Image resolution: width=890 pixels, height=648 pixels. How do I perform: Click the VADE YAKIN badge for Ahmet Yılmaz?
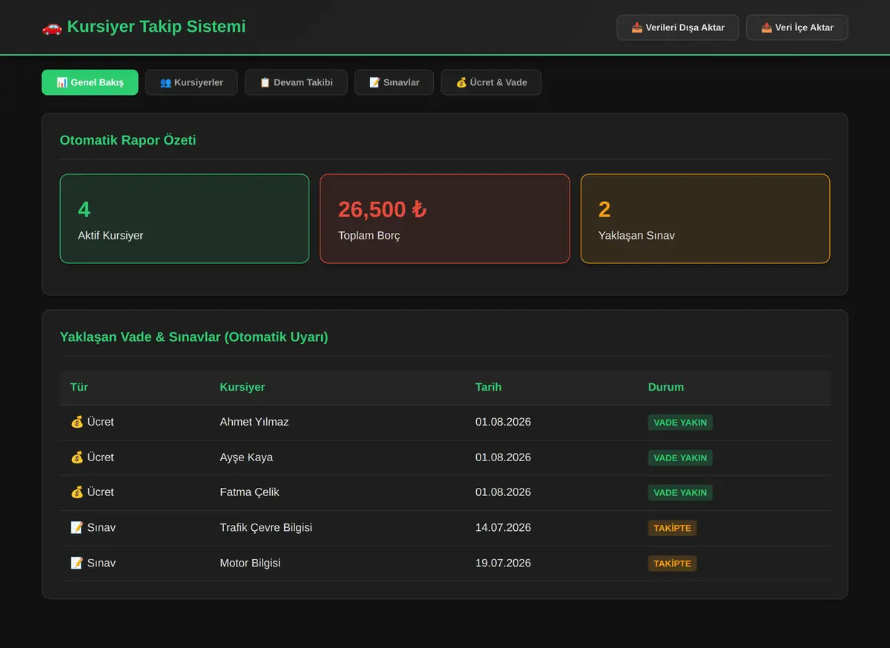[x=680, y=423]
